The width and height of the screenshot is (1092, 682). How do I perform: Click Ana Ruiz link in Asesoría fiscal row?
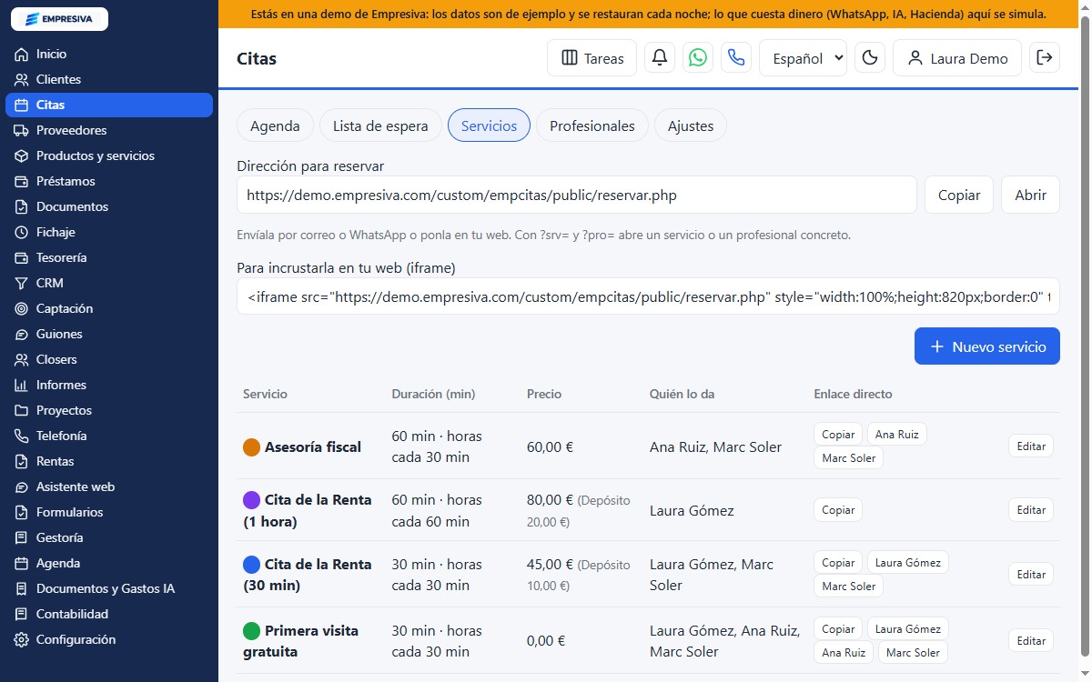pyautogui.click(x=897, y=435)
